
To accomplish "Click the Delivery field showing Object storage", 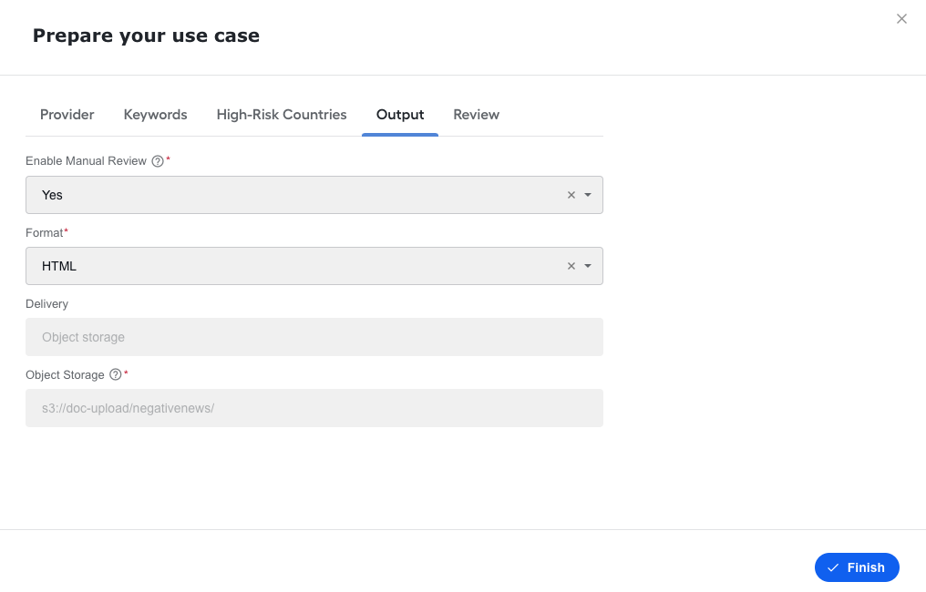I will [314, 337].
